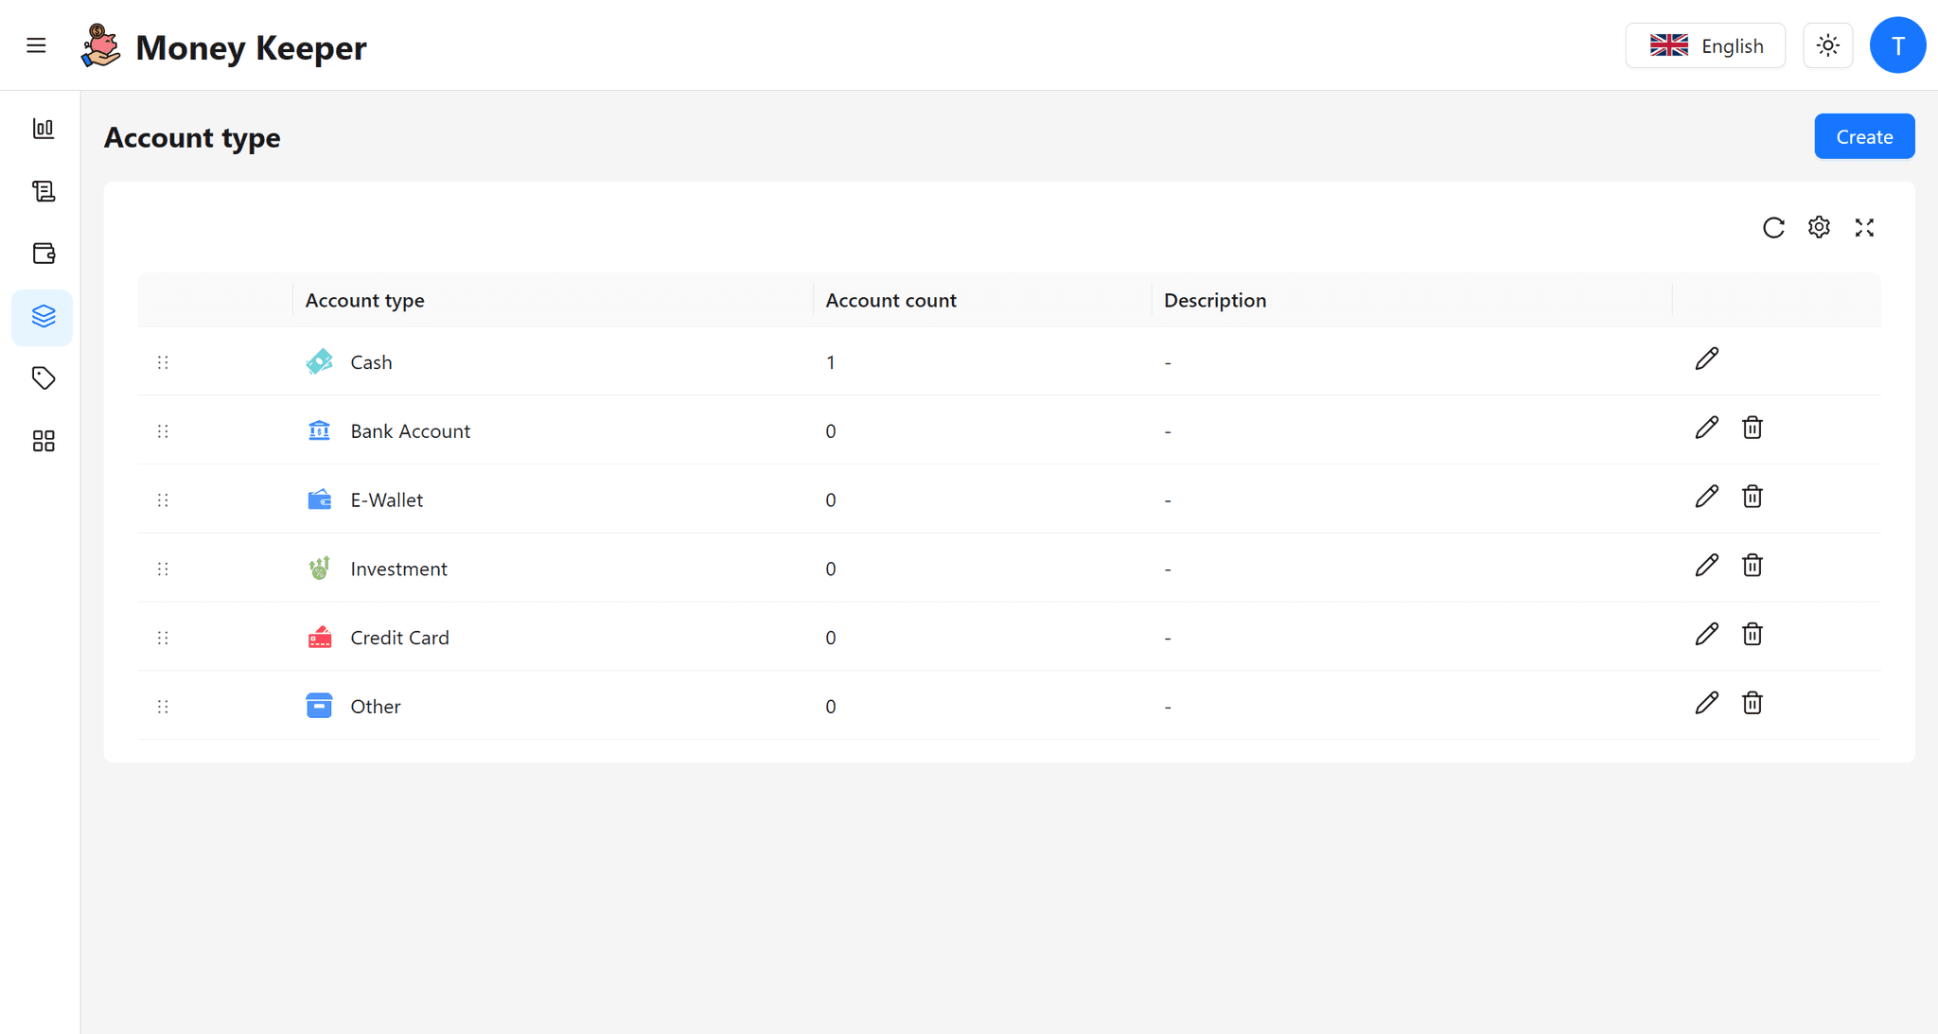Click the Money Keeper logo title
This screenshot has height=1034, width=1938.
pyautogui.click(x=250, y=47)
